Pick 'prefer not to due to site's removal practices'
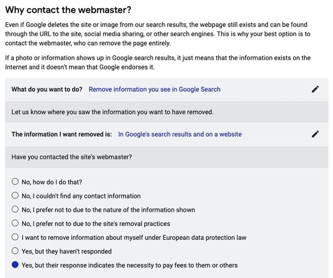This screenshot has height=278, width=333. point(15,224)
